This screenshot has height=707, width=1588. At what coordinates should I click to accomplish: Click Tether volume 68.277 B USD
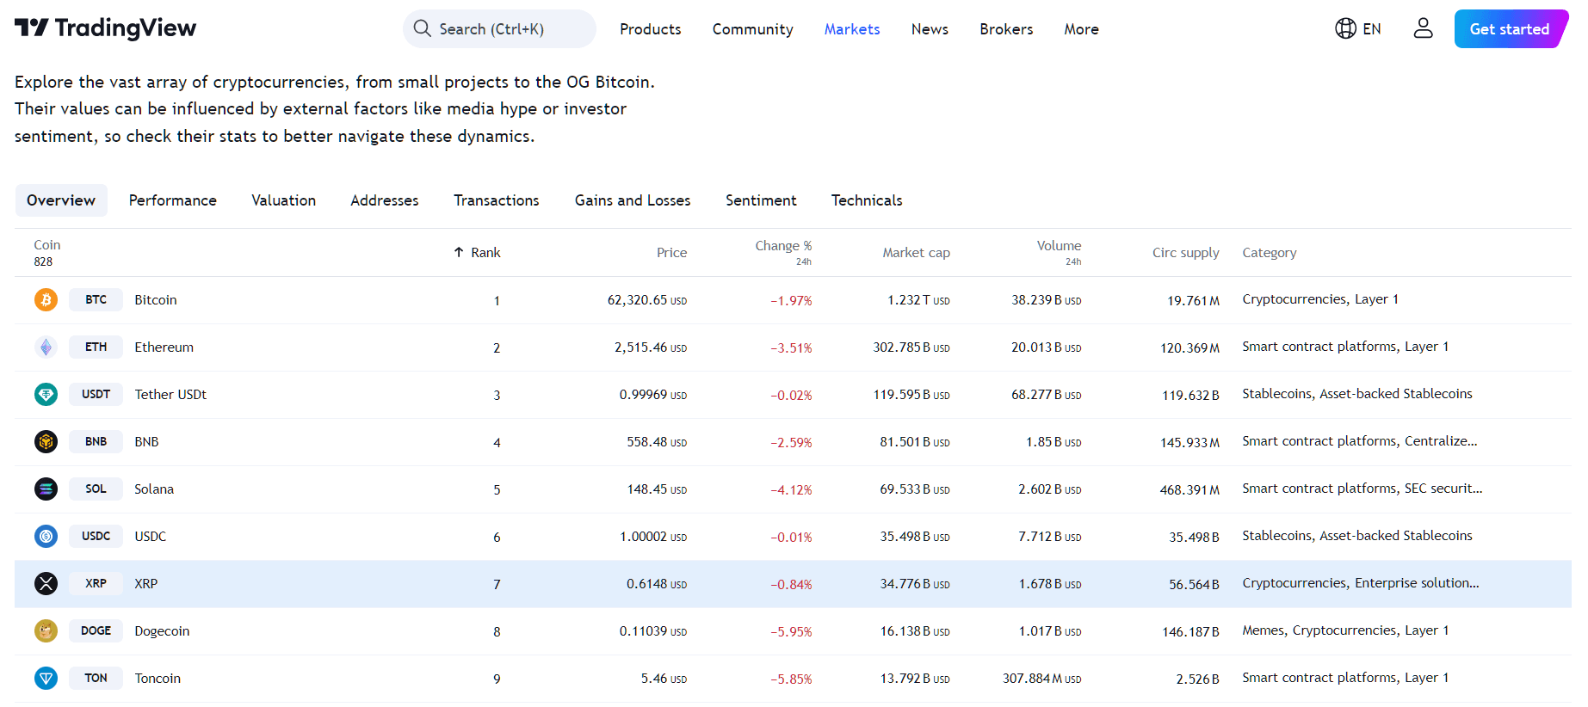coord(1047,395)
